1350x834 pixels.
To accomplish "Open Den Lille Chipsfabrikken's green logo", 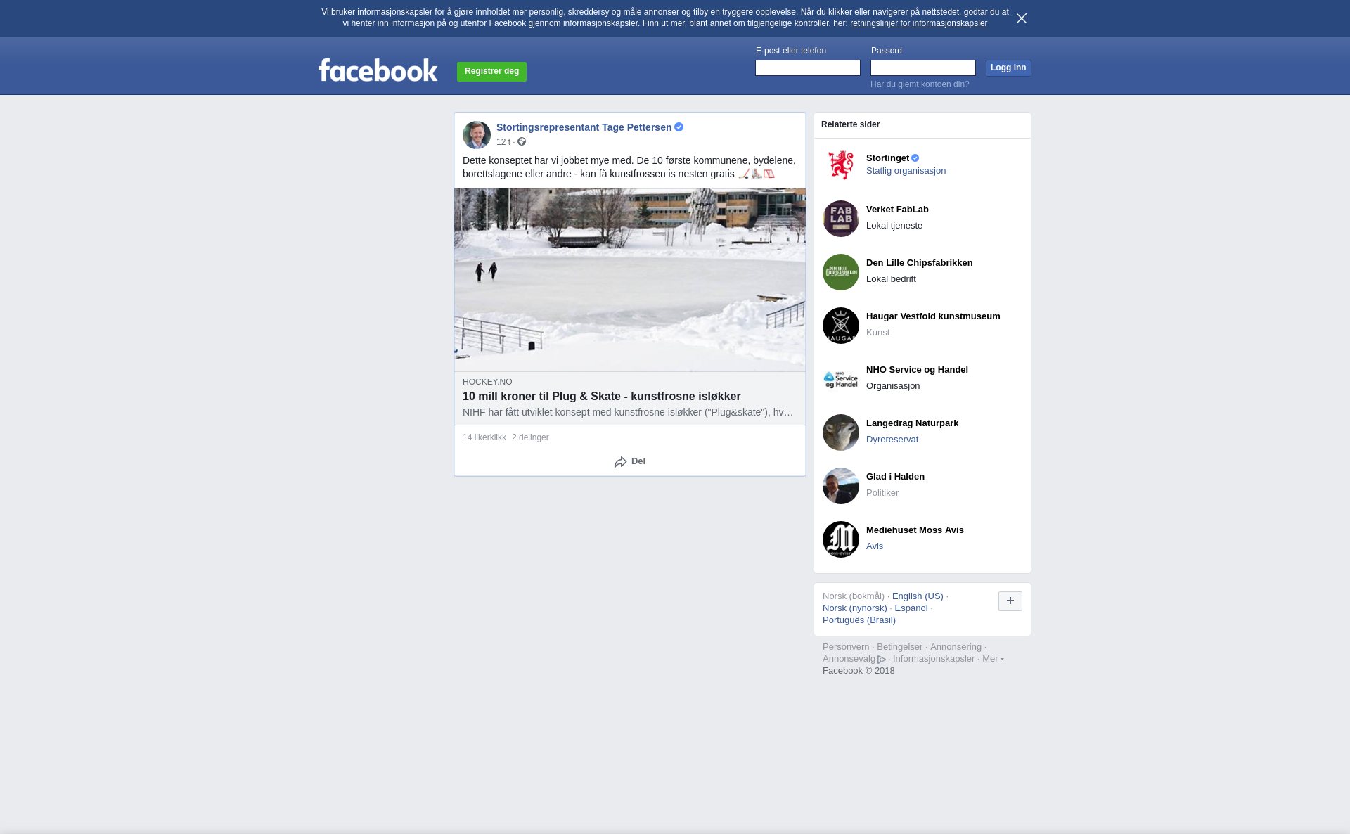I will (841, 272).
